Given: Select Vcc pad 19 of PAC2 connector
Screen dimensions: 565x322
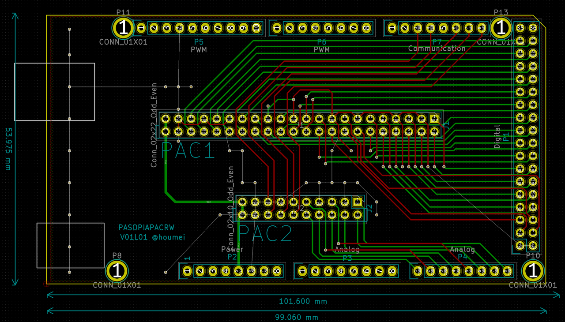Looking at the screenshot, I should coord(242,202).
